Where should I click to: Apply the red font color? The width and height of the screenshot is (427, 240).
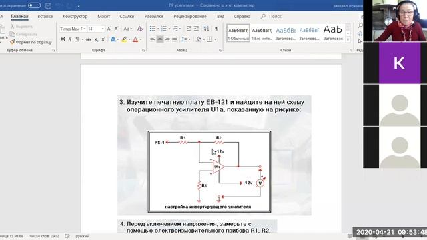click(135, 39)
